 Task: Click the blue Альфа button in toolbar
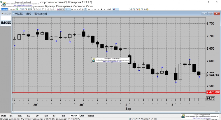pos(5,9)
